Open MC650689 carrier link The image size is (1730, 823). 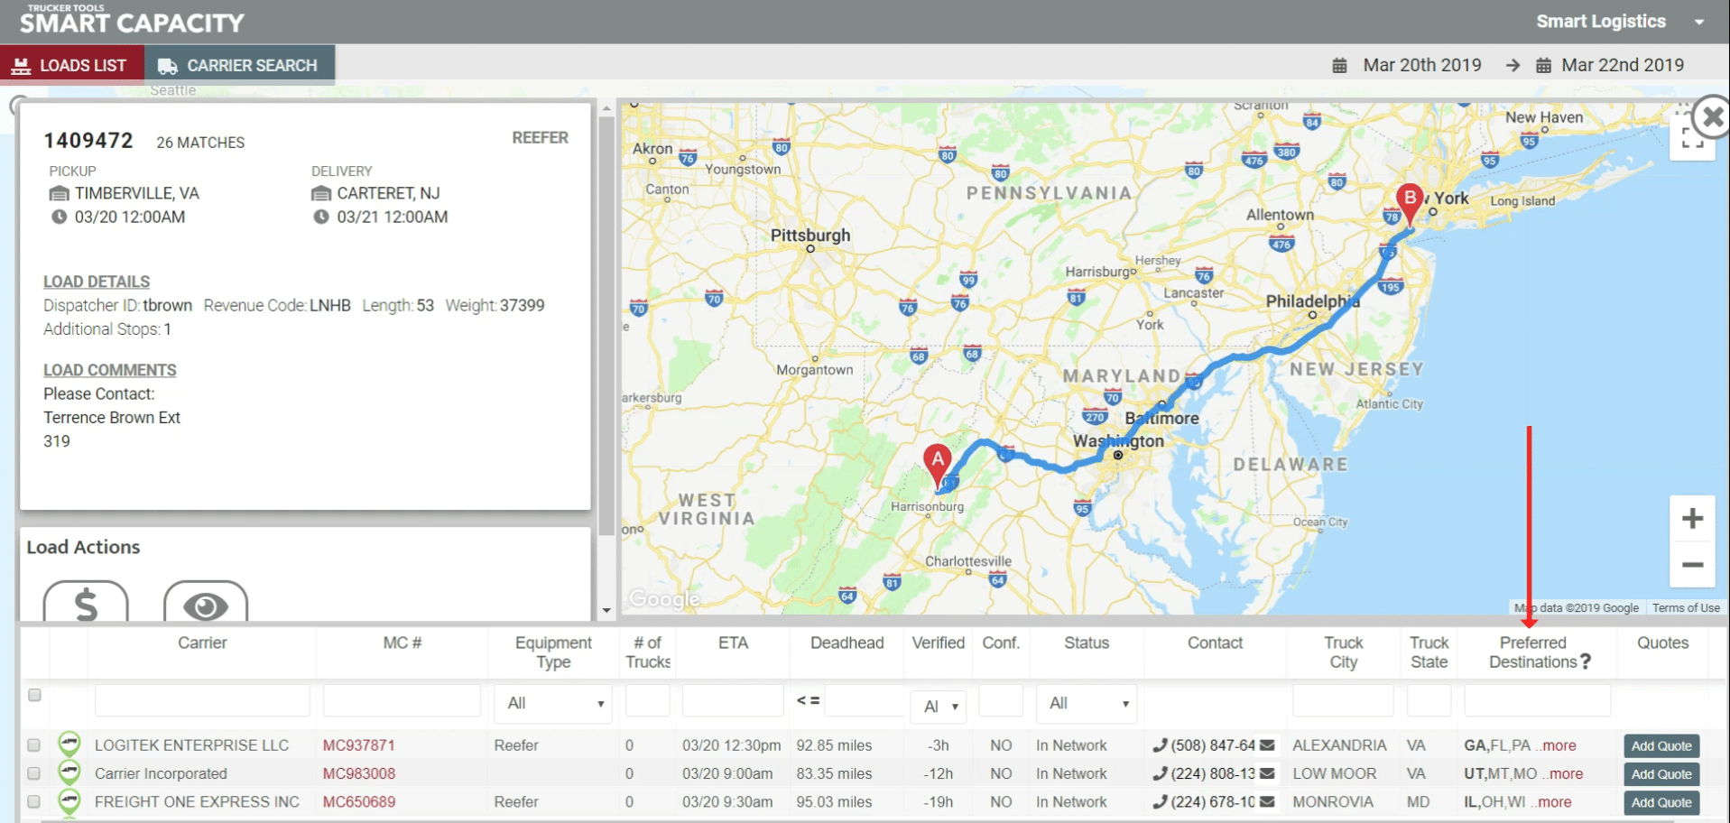tap(359, 801)
